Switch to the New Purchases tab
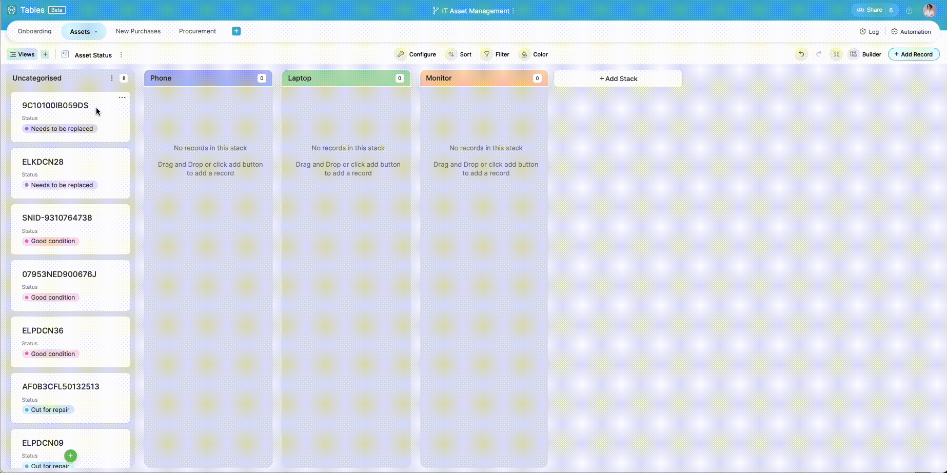The image size is (947, 473). pyautogui.click(x=138, y=31)
